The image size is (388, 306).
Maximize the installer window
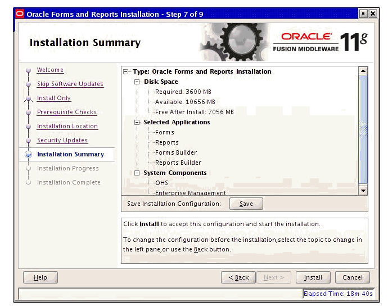click(363, 13)
